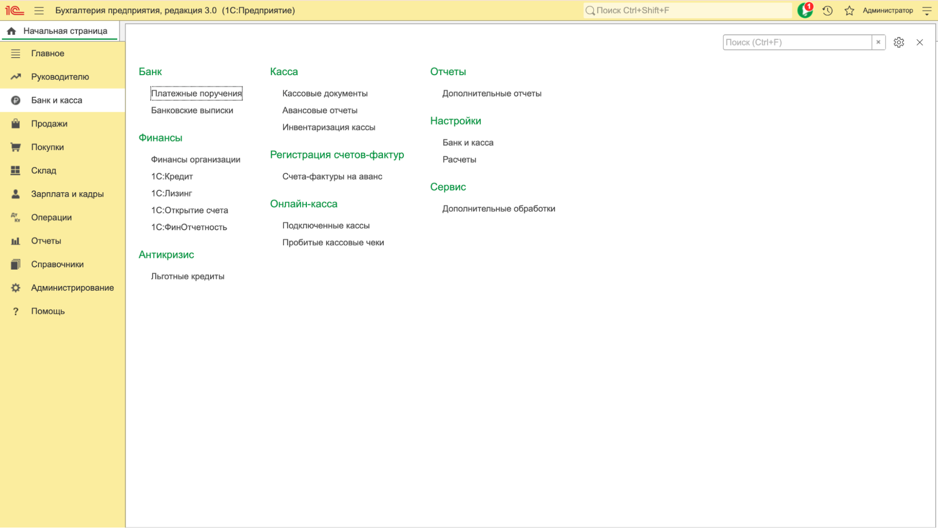Open Счета-фактуры на аванс
Viewport: 938px width, 528px height.
click(x=332, y=176)
